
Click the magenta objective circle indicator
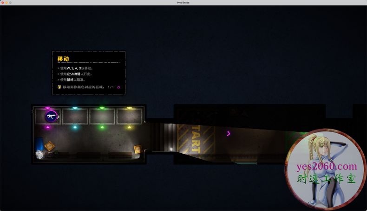pos(118,87)
